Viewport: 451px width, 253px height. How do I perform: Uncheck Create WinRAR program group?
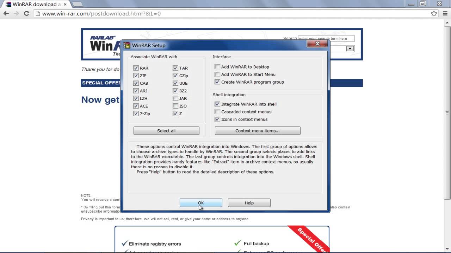point(217,82)
